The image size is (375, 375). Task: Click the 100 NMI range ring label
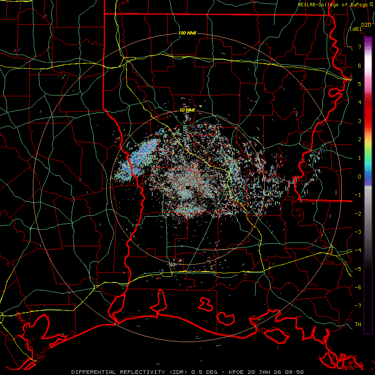(x=187, y=33)
